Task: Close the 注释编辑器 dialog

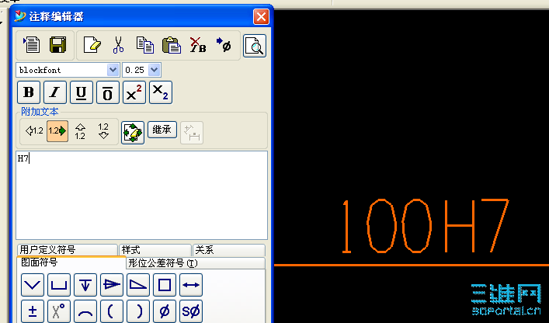Action: point(261,16)
